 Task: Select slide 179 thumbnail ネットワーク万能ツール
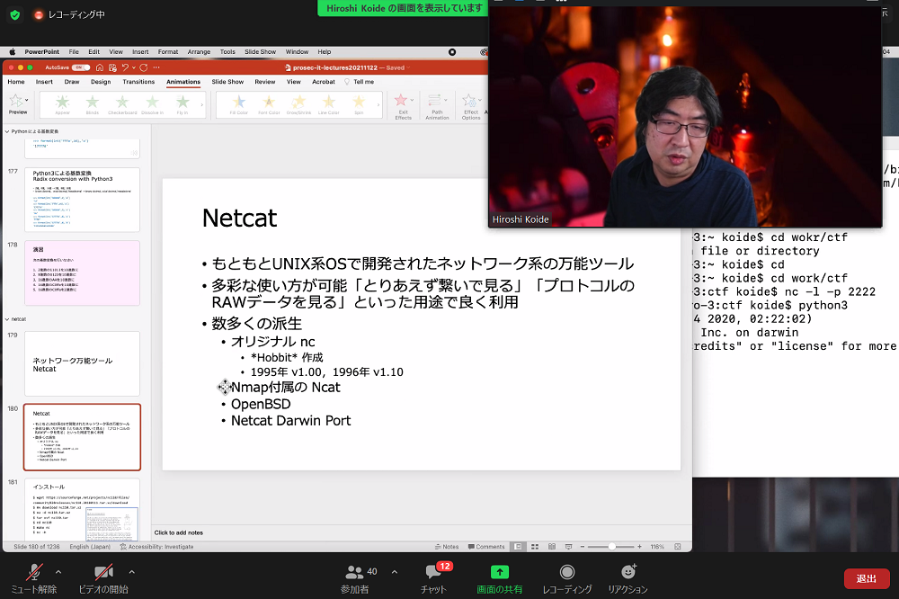[82, 363]
